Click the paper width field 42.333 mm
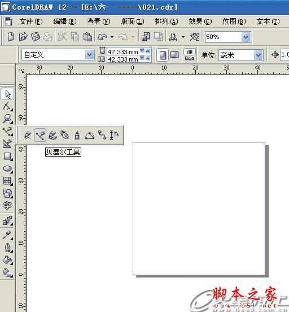 click(x=123, y=52)
